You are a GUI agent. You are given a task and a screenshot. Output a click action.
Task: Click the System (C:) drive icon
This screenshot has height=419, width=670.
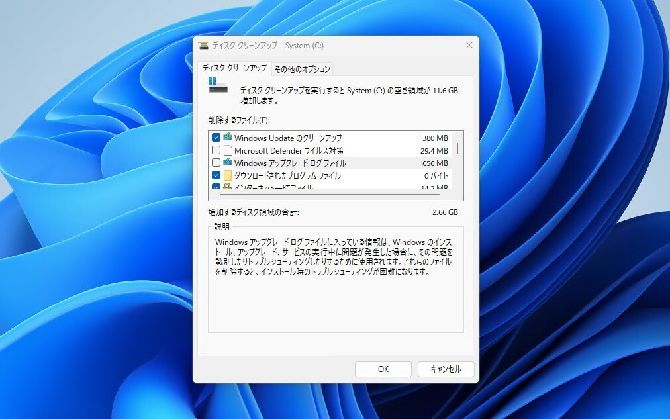click(x=218, y=85)
